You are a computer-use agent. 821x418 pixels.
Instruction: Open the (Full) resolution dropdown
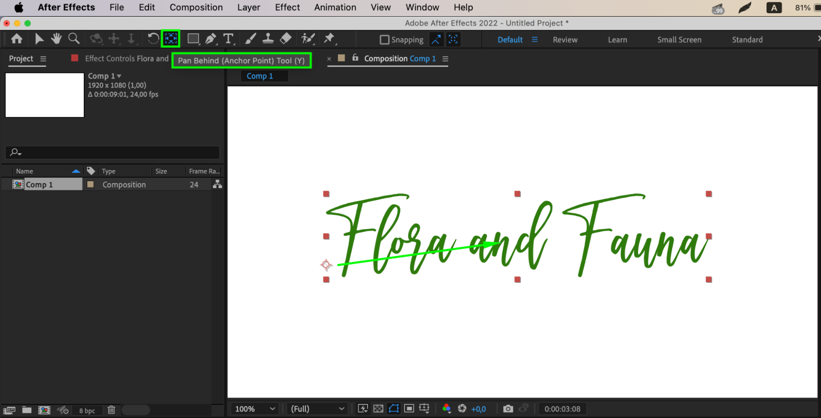point(317,409)
